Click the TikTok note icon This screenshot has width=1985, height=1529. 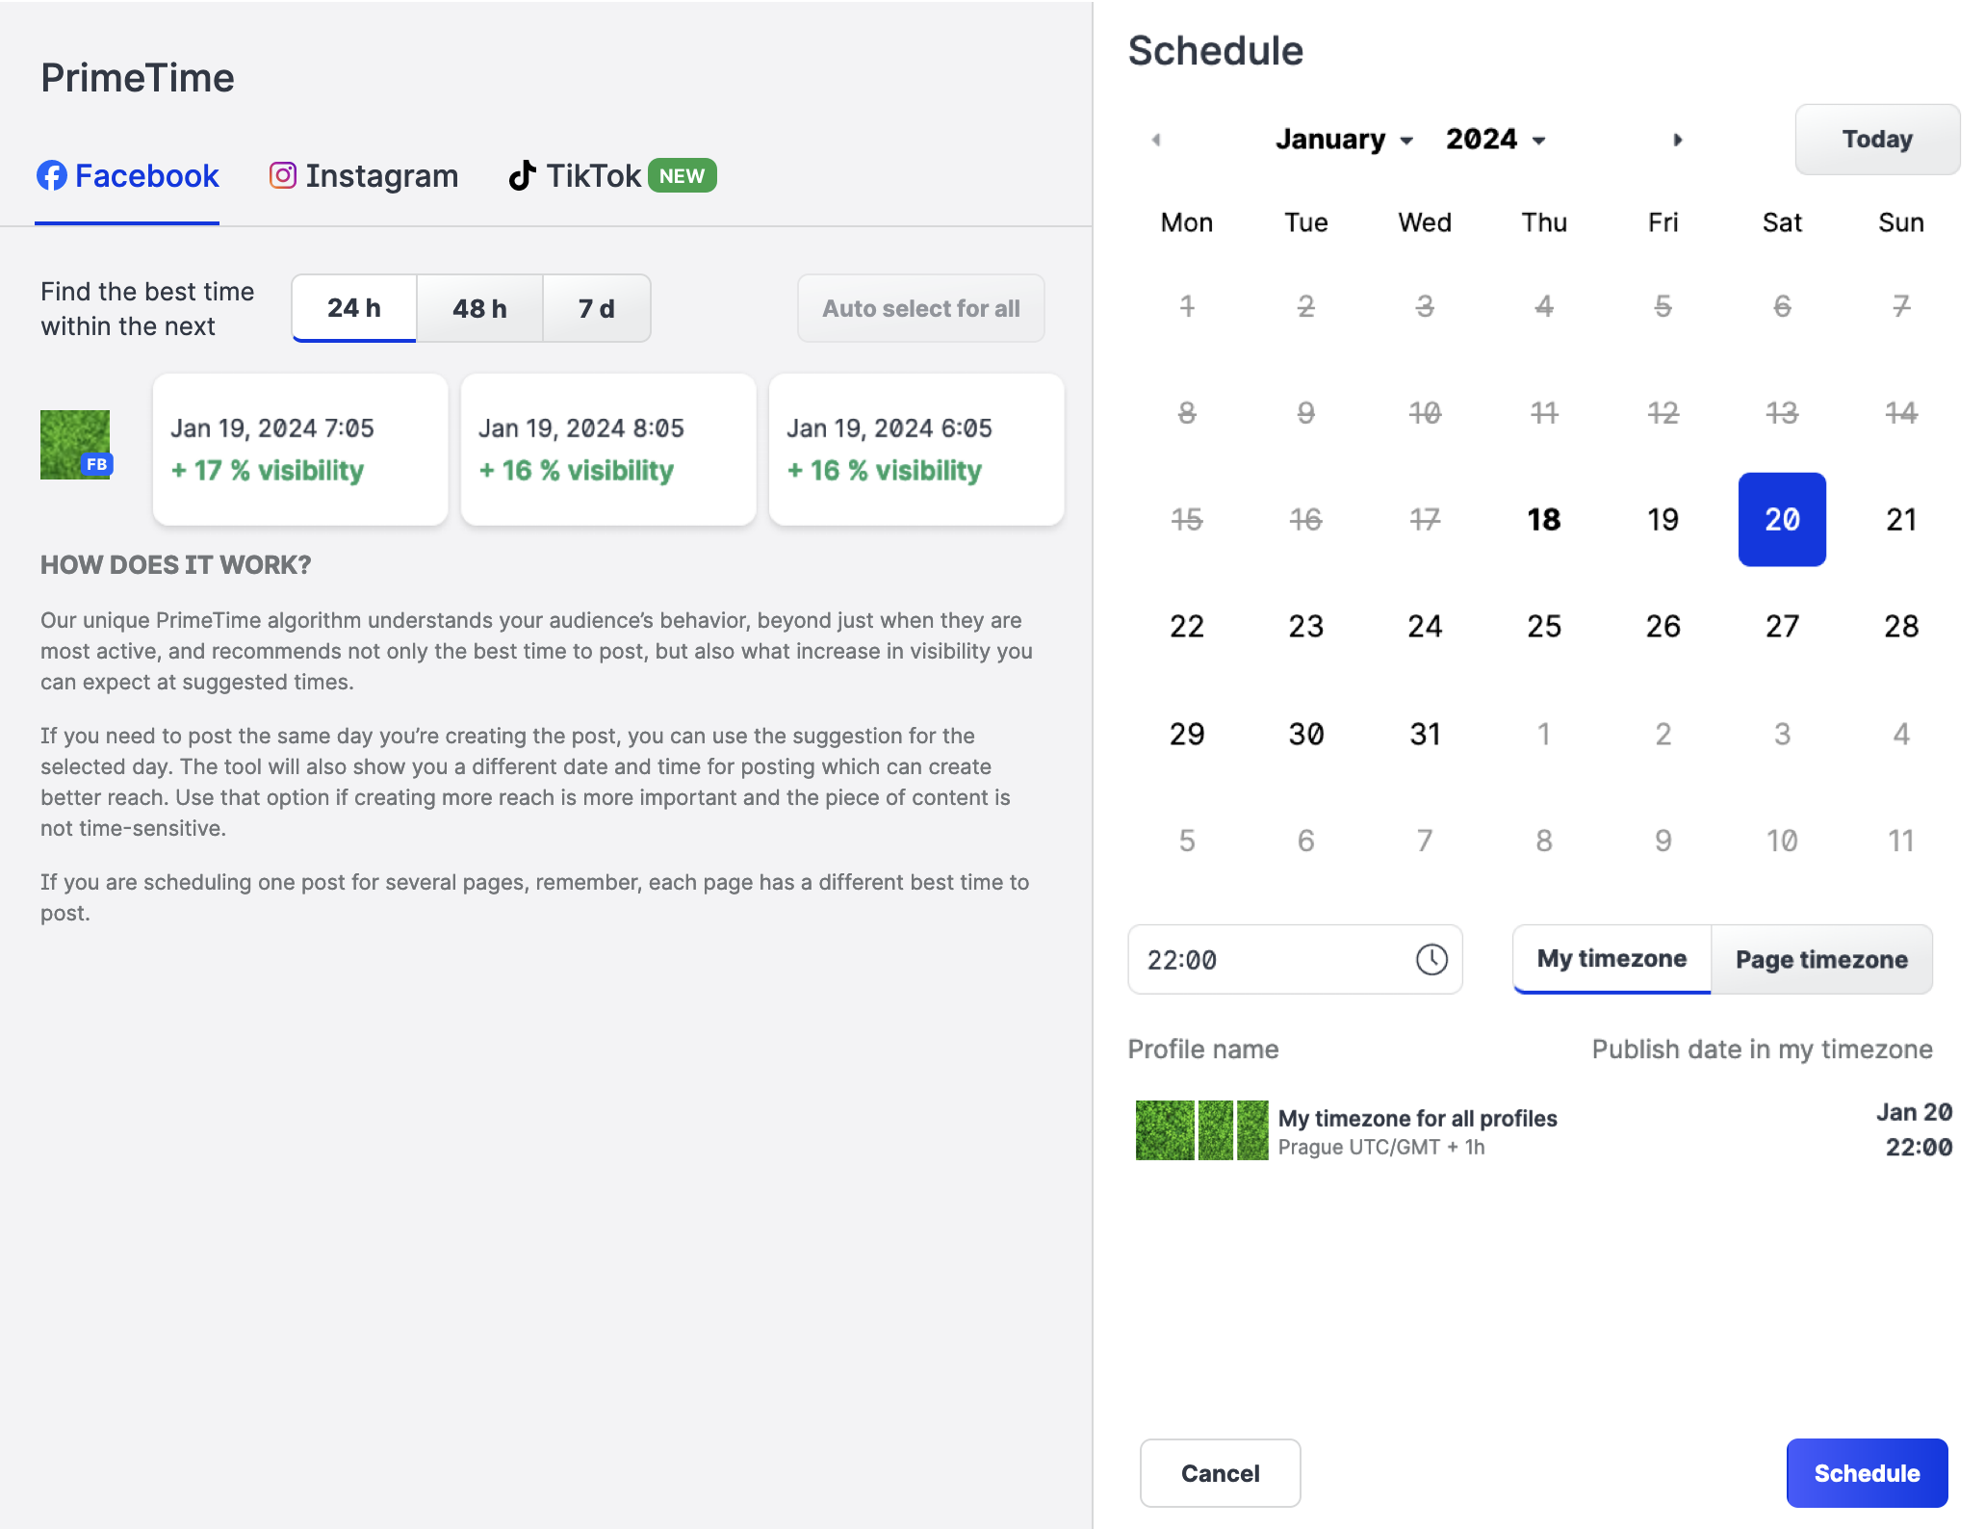point(521,174)
